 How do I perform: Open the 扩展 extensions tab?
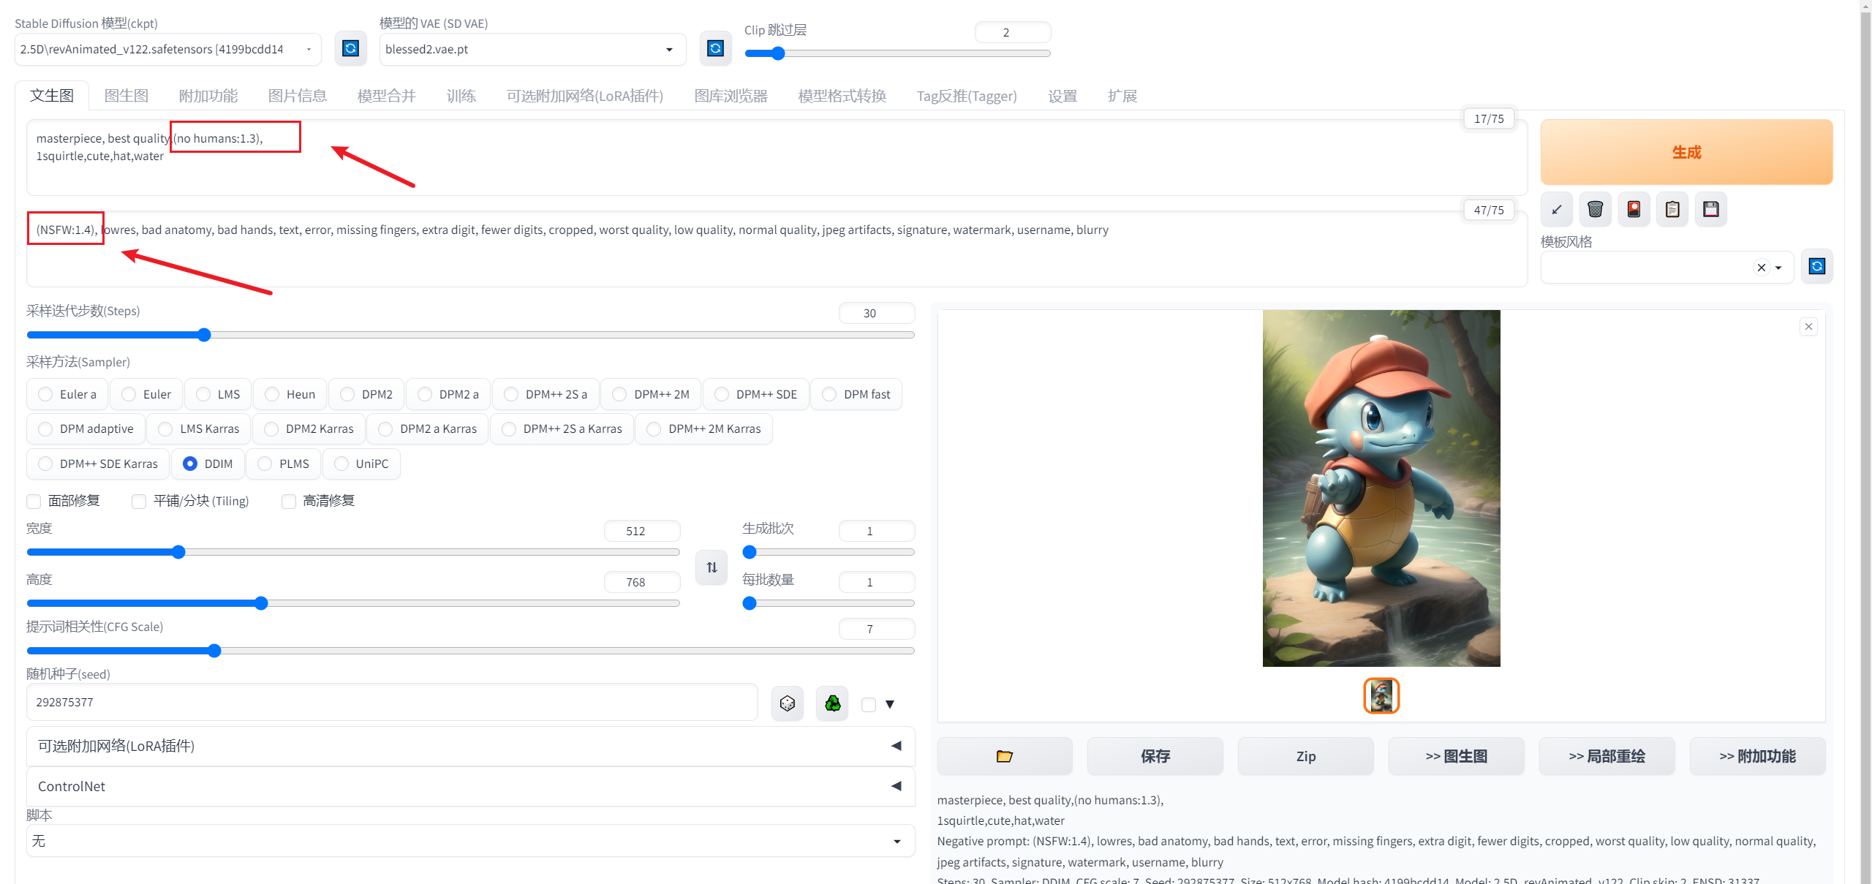[1122, 96]
